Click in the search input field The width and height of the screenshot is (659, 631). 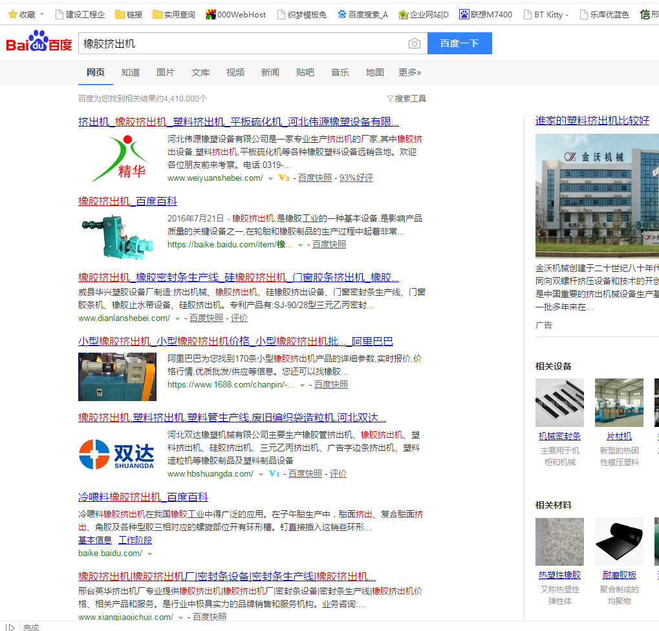[242, 44]
